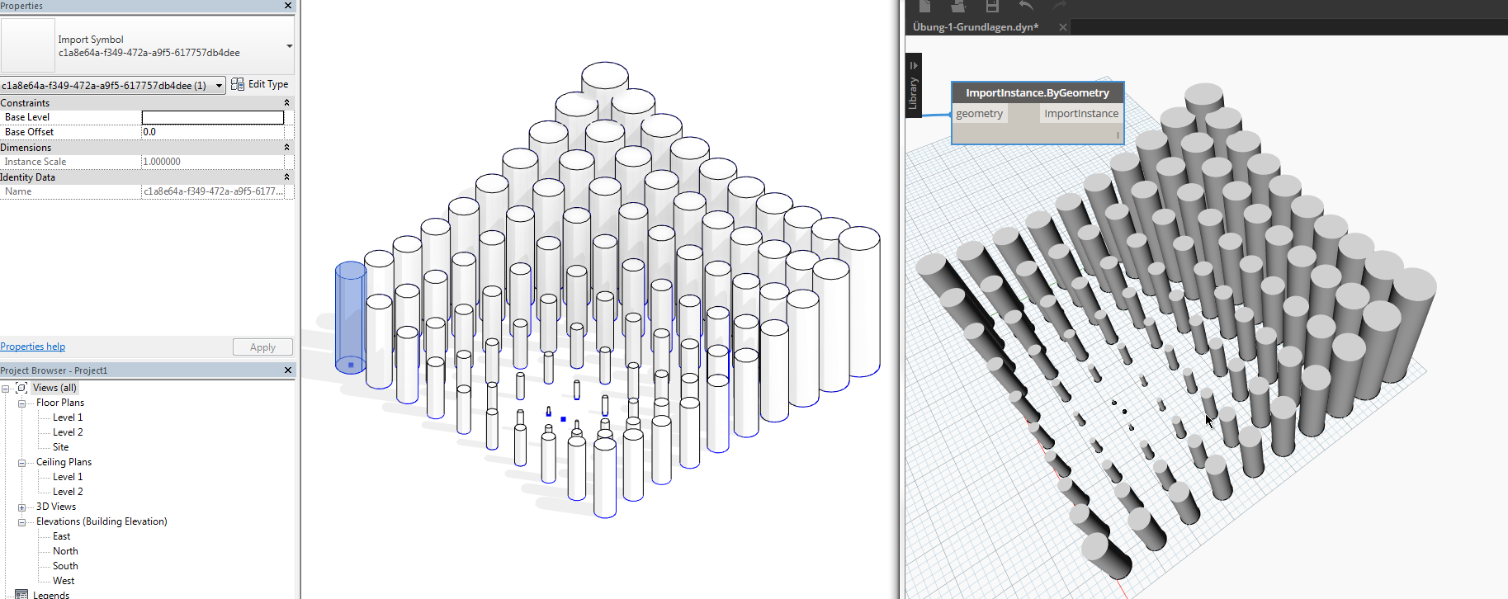Select the ImportInstance.ByGeometry node header
Image resolution: width=1508 pixels, height=599 pixels.
click(1037, 92)
